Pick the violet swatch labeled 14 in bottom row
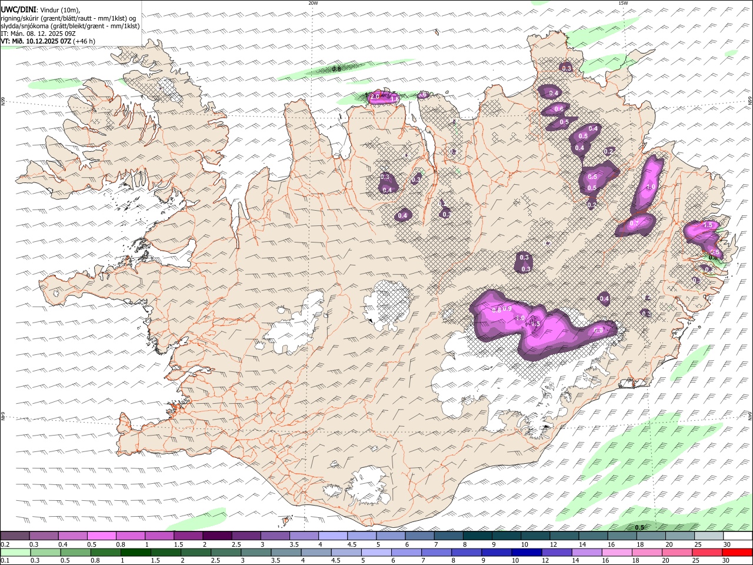The height and width of the screenshot is (565, 753). 587,553
